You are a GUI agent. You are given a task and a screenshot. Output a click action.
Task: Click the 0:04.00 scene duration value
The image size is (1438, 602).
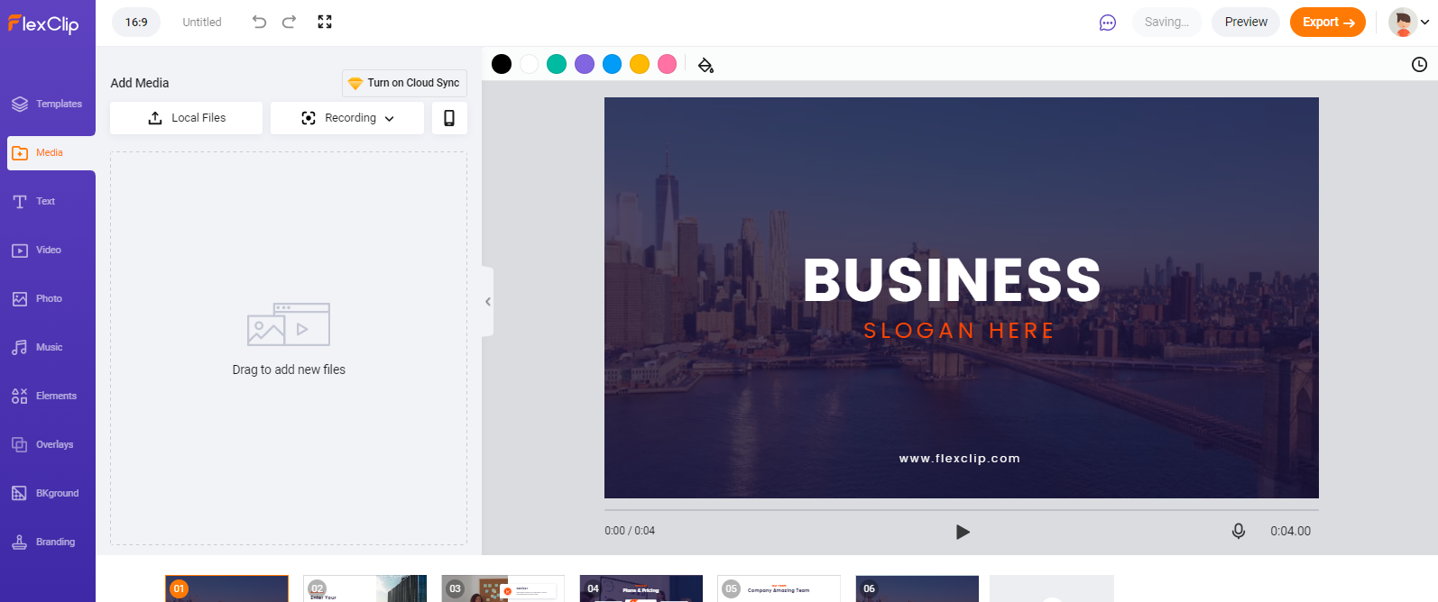click(1290, 531)
